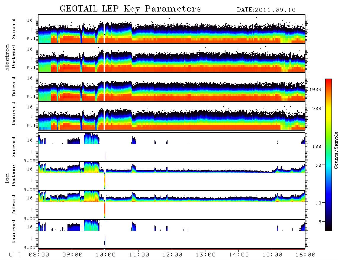
Task: Select the vertical "Electron" group label
Action: coord(7,58)
